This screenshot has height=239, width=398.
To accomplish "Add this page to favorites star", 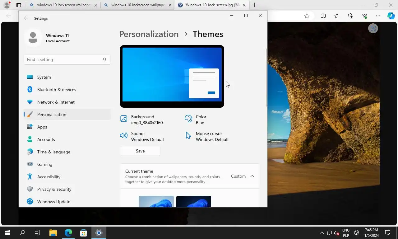I will point(307,16).
